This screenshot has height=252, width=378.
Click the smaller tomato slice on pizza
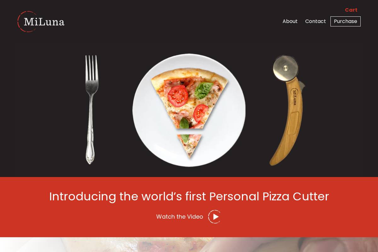tap(200, 112)
